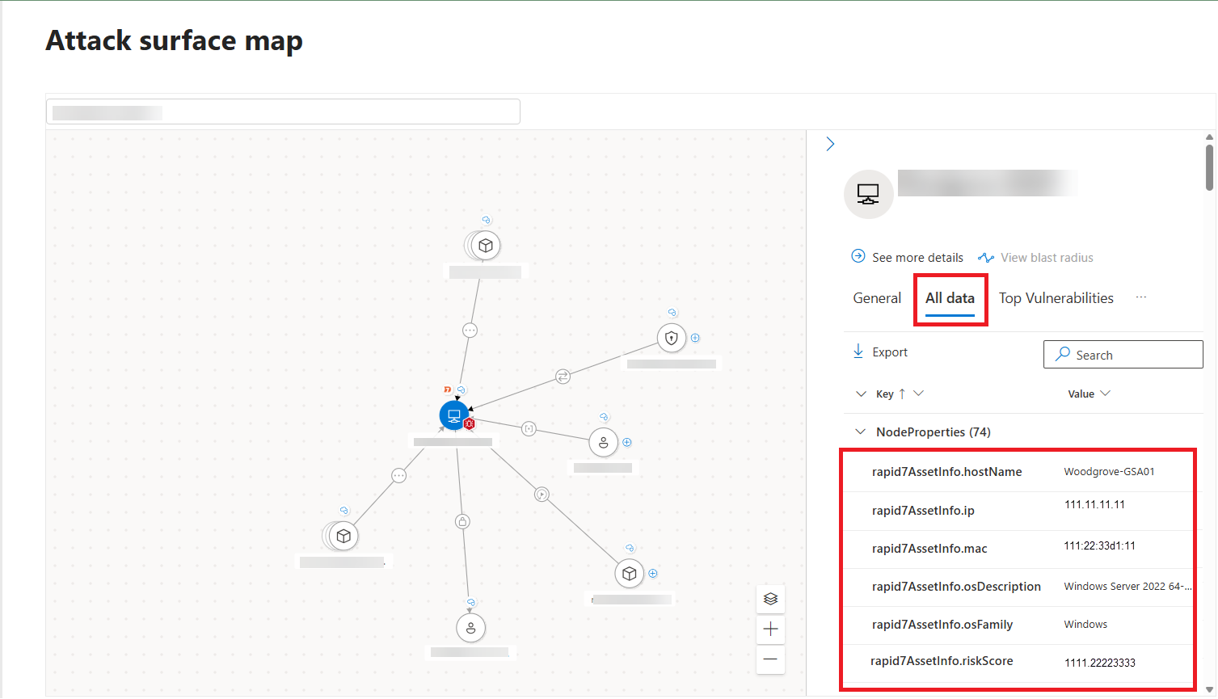The width and height of the screenshot is (1218, 699).
Task: Expand the shield node with plus icon
Action: click(x=695, y=338)
